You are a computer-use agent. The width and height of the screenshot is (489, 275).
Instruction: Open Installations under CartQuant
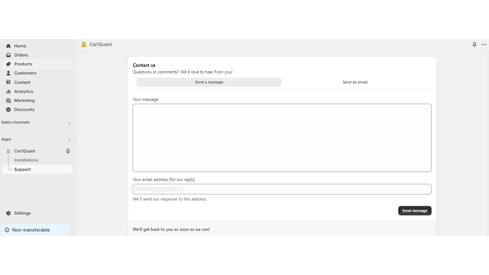pyautogui.click(x=26, y=160)
